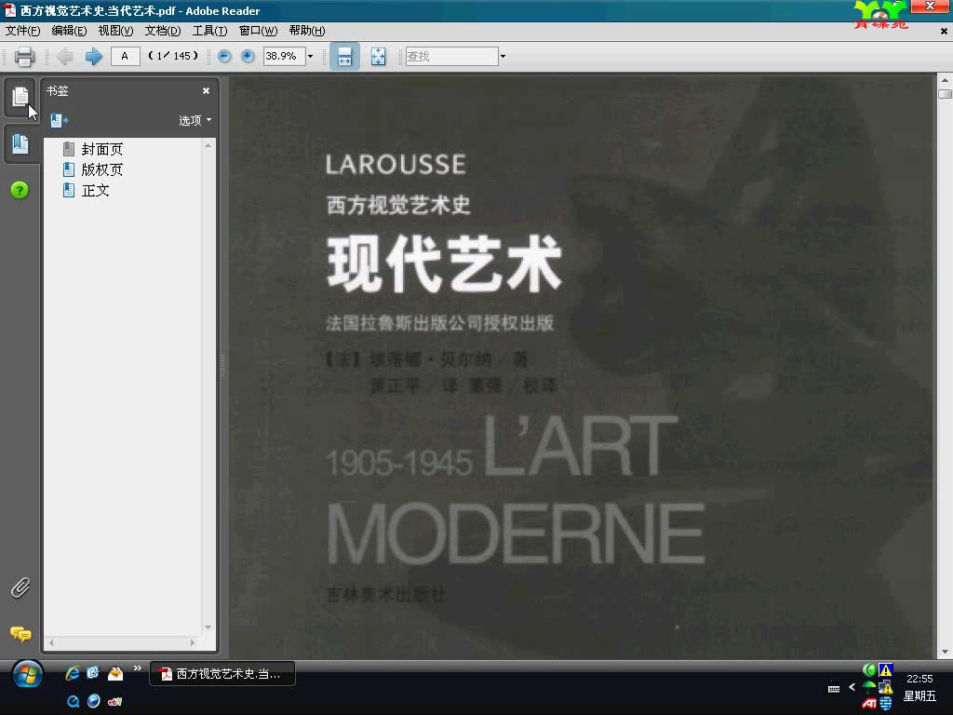Click the expand current bookmark icon
This screenshot has height=715, width=953.
[59, 120]
